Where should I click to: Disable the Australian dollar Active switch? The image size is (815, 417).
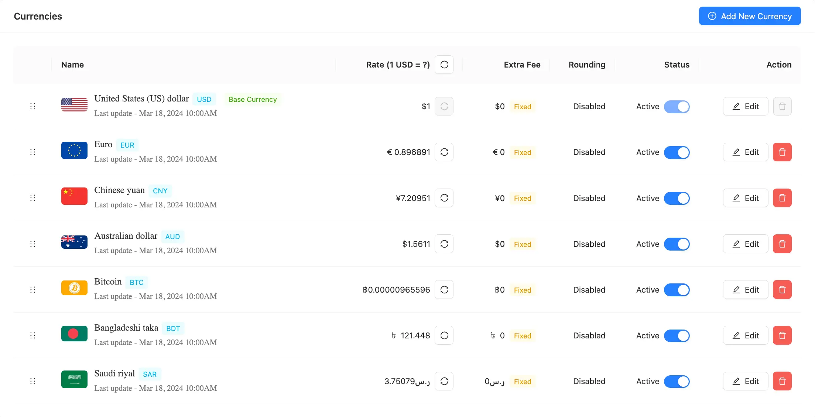click(677, 244)
